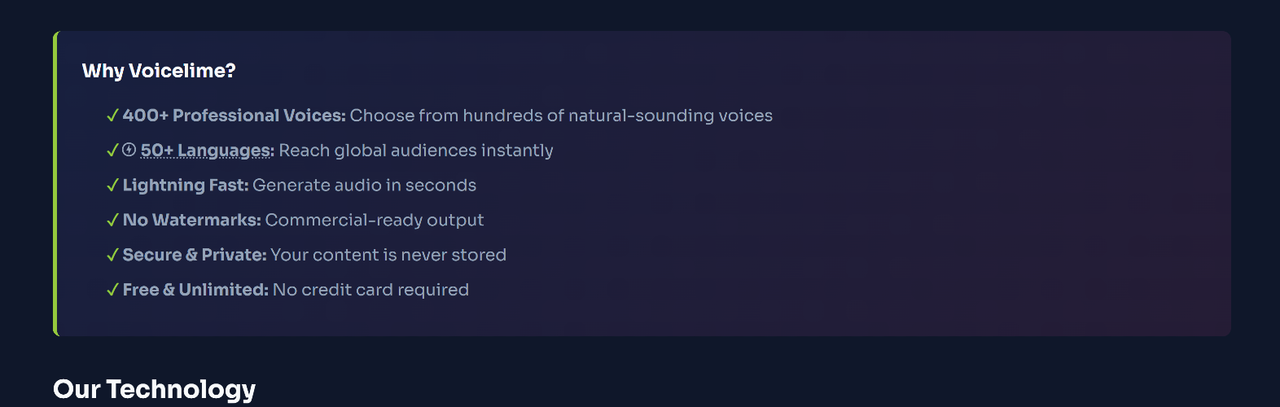Click 'Generate audio in seconds' text
The image size is (1280, 407).
click(x=364, y=186)
